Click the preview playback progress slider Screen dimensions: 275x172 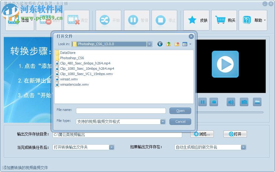[x=230, y=112]
